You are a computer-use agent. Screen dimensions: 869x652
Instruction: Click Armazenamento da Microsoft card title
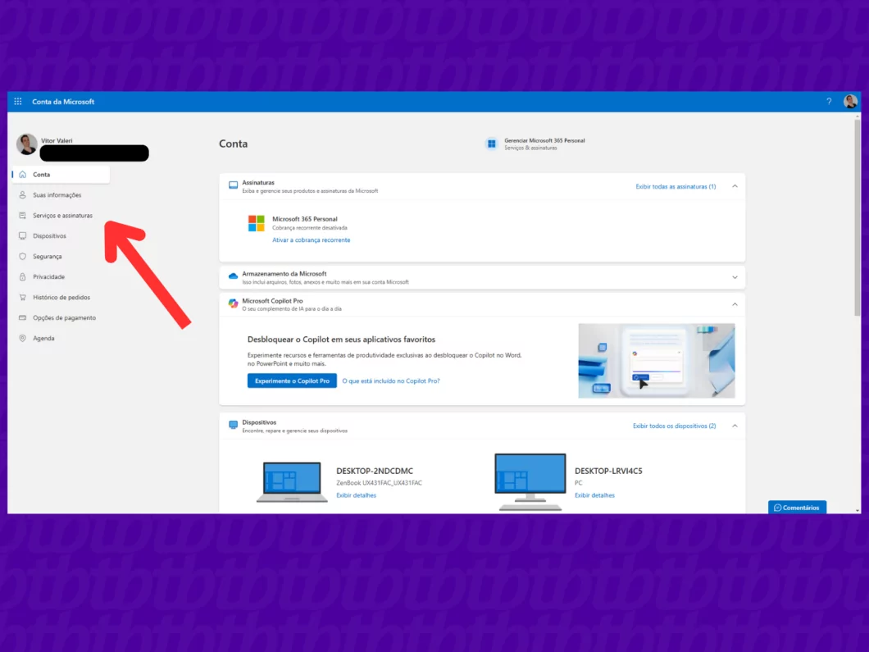284,274
